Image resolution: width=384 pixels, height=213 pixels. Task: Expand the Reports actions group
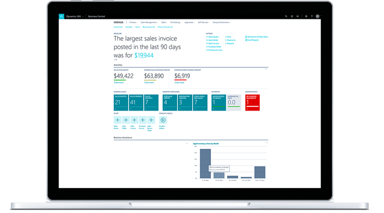tap(230, 44)
